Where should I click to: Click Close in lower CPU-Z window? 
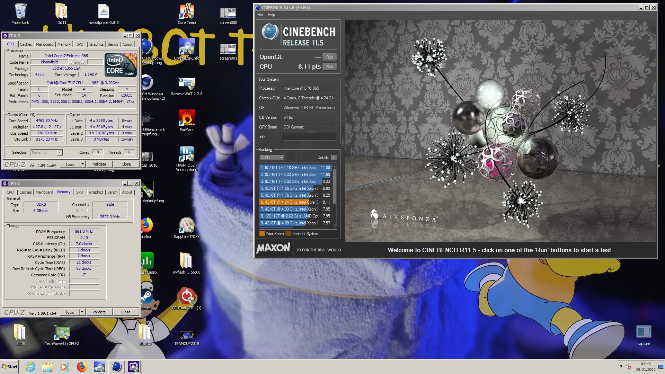tap(126, 312)
